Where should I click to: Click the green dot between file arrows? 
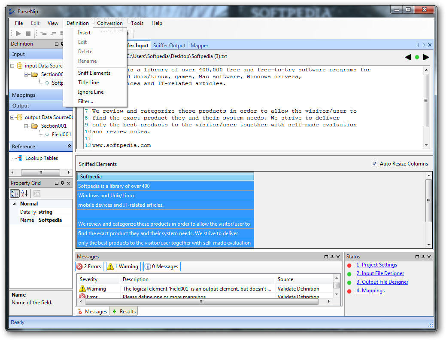[417, 57]
